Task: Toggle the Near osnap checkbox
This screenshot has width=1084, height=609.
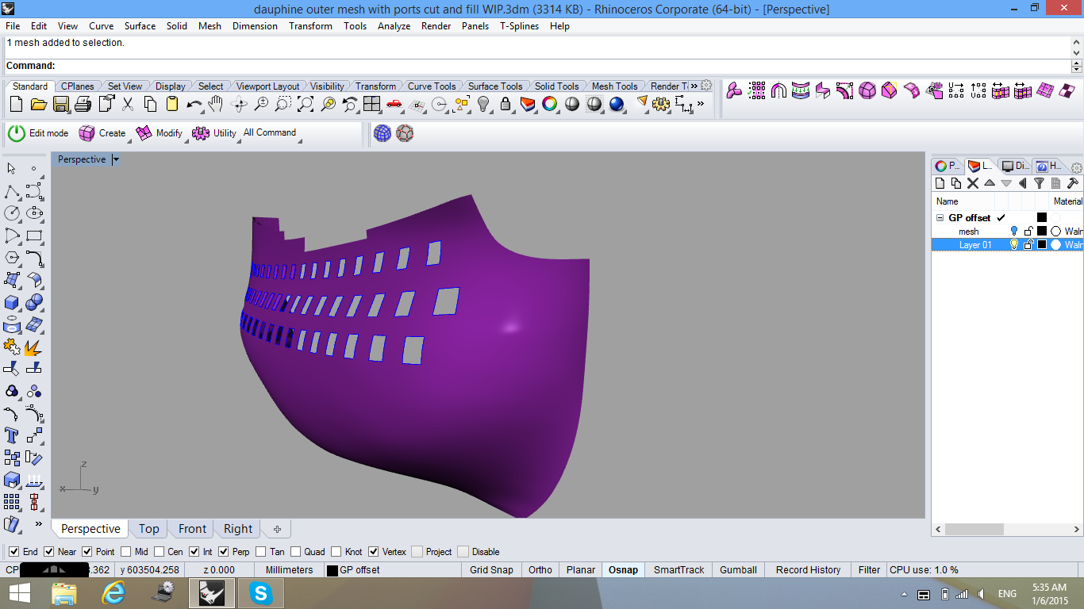Action: 49,552
